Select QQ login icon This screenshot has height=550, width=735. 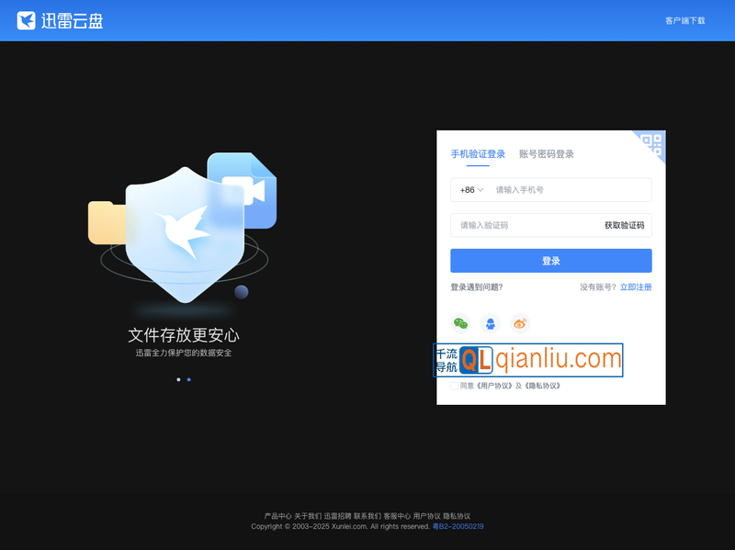coord(490,322)
